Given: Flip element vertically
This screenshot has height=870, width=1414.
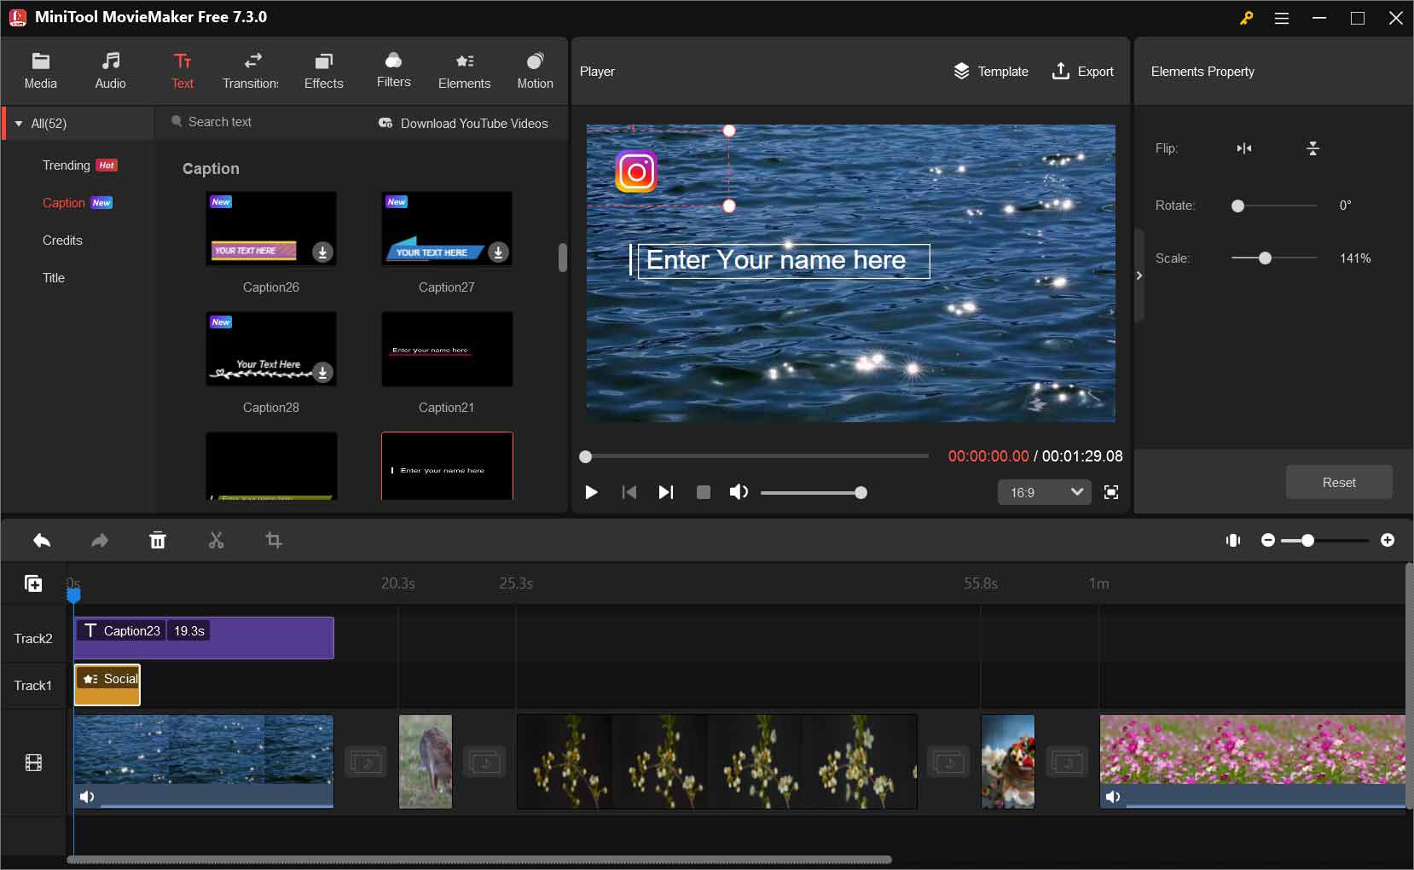Looking at the screenshot, I should [1313, 148].
